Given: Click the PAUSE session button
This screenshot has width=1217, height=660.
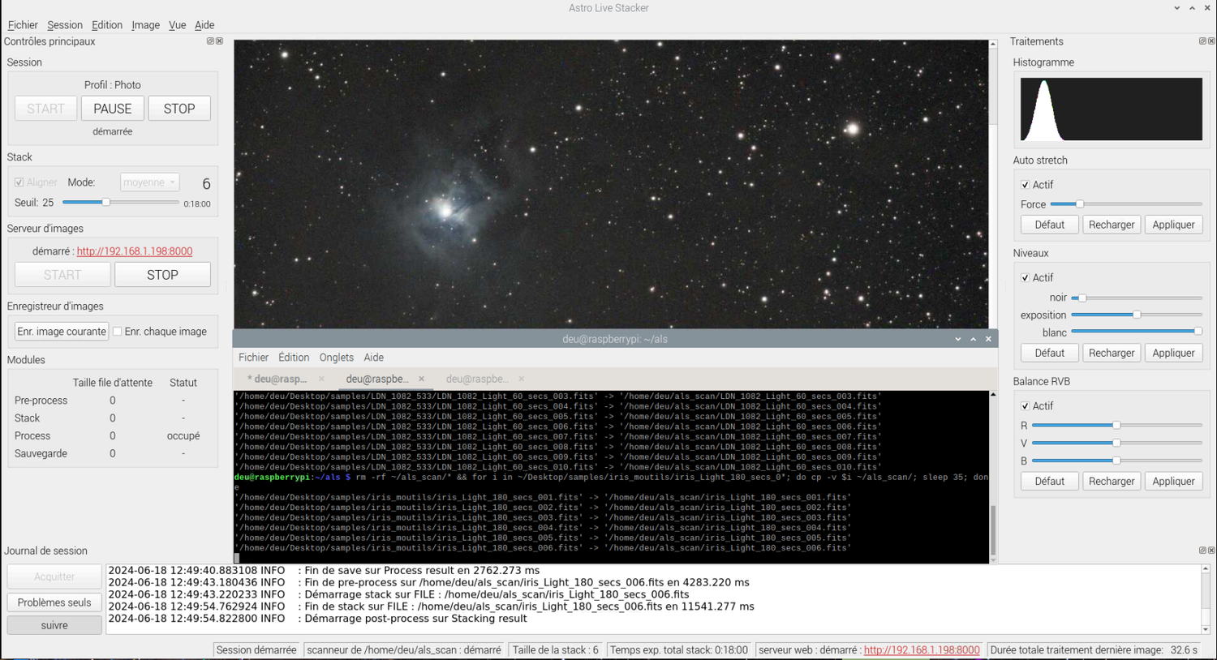Looking at the screenshot, I should pos(113,109).
